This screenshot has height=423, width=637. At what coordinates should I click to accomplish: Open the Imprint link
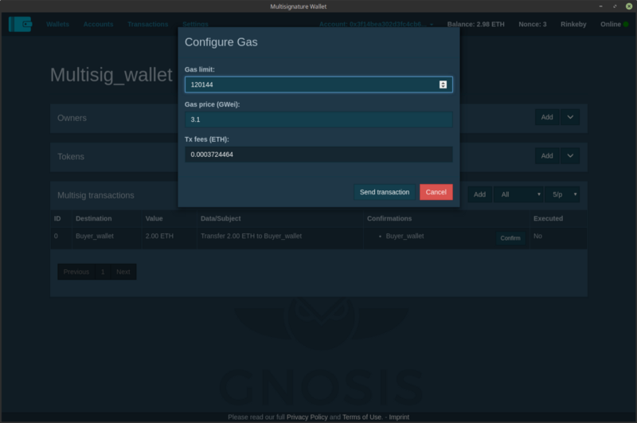pos(399,417)
